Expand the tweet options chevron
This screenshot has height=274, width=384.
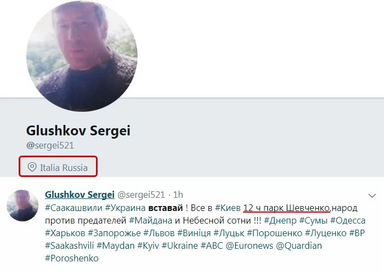[372, 196]
